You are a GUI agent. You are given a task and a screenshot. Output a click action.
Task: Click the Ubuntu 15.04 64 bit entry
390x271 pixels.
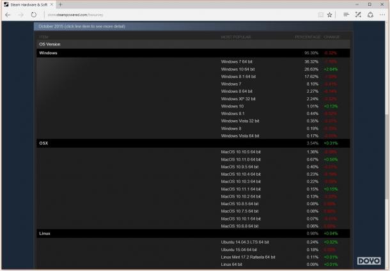tap(238, 250)
